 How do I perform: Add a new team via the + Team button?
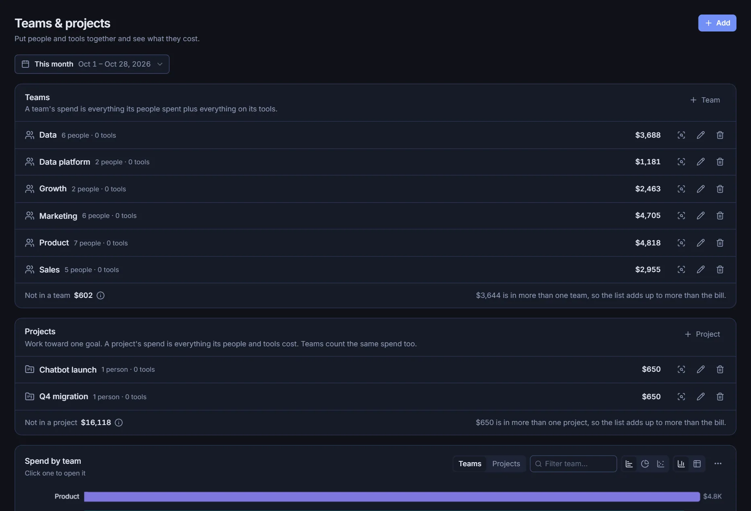705,100
